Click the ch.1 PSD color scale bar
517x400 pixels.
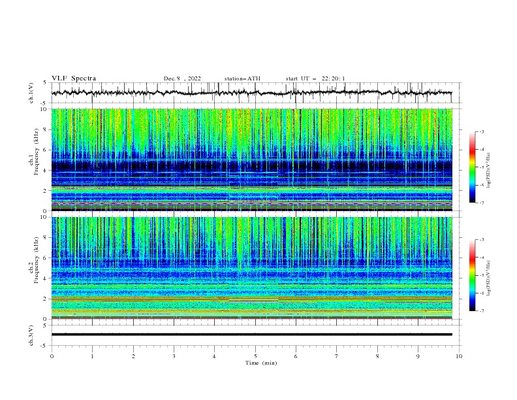point(472,167)
